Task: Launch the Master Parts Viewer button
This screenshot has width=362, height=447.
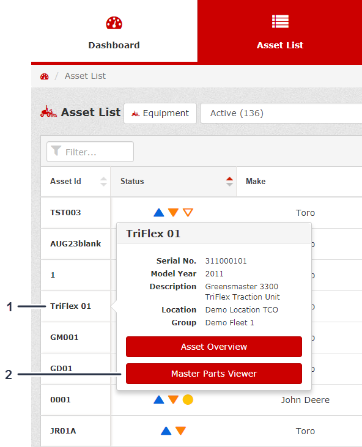Action: tap(214, 374)
